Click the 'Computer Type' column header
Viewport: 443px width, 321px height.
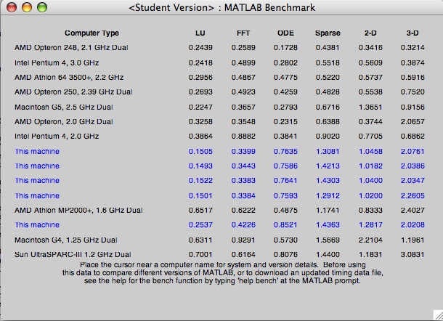click(x=92, y=33)
